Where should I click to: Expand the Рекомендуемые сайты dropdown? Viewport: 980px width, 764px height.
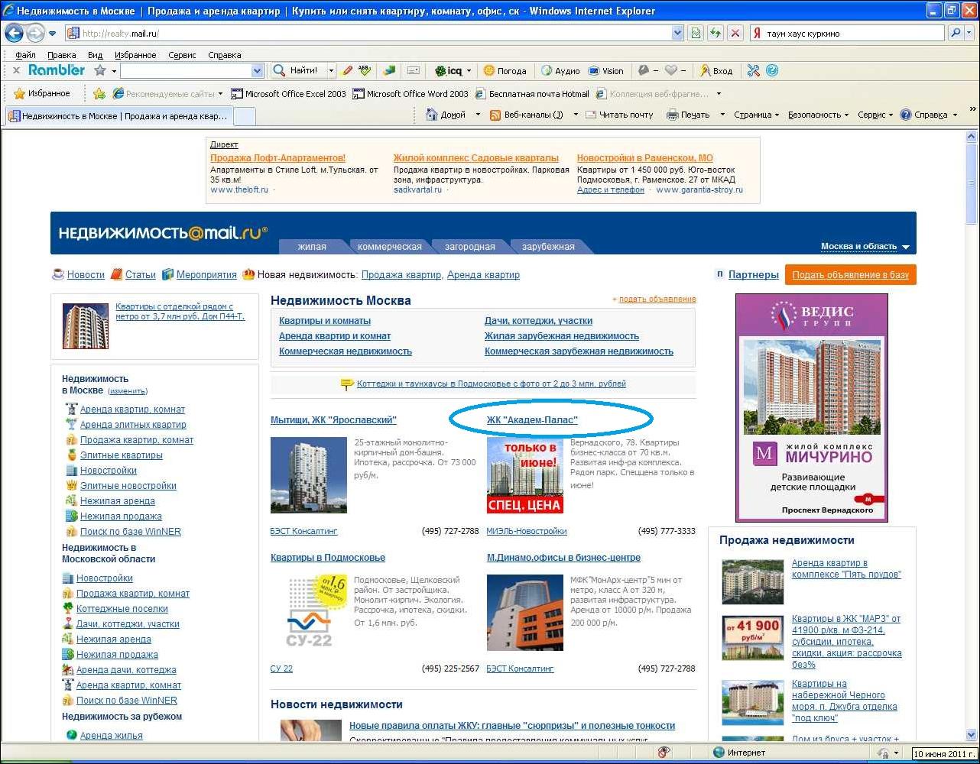(220, 93)
